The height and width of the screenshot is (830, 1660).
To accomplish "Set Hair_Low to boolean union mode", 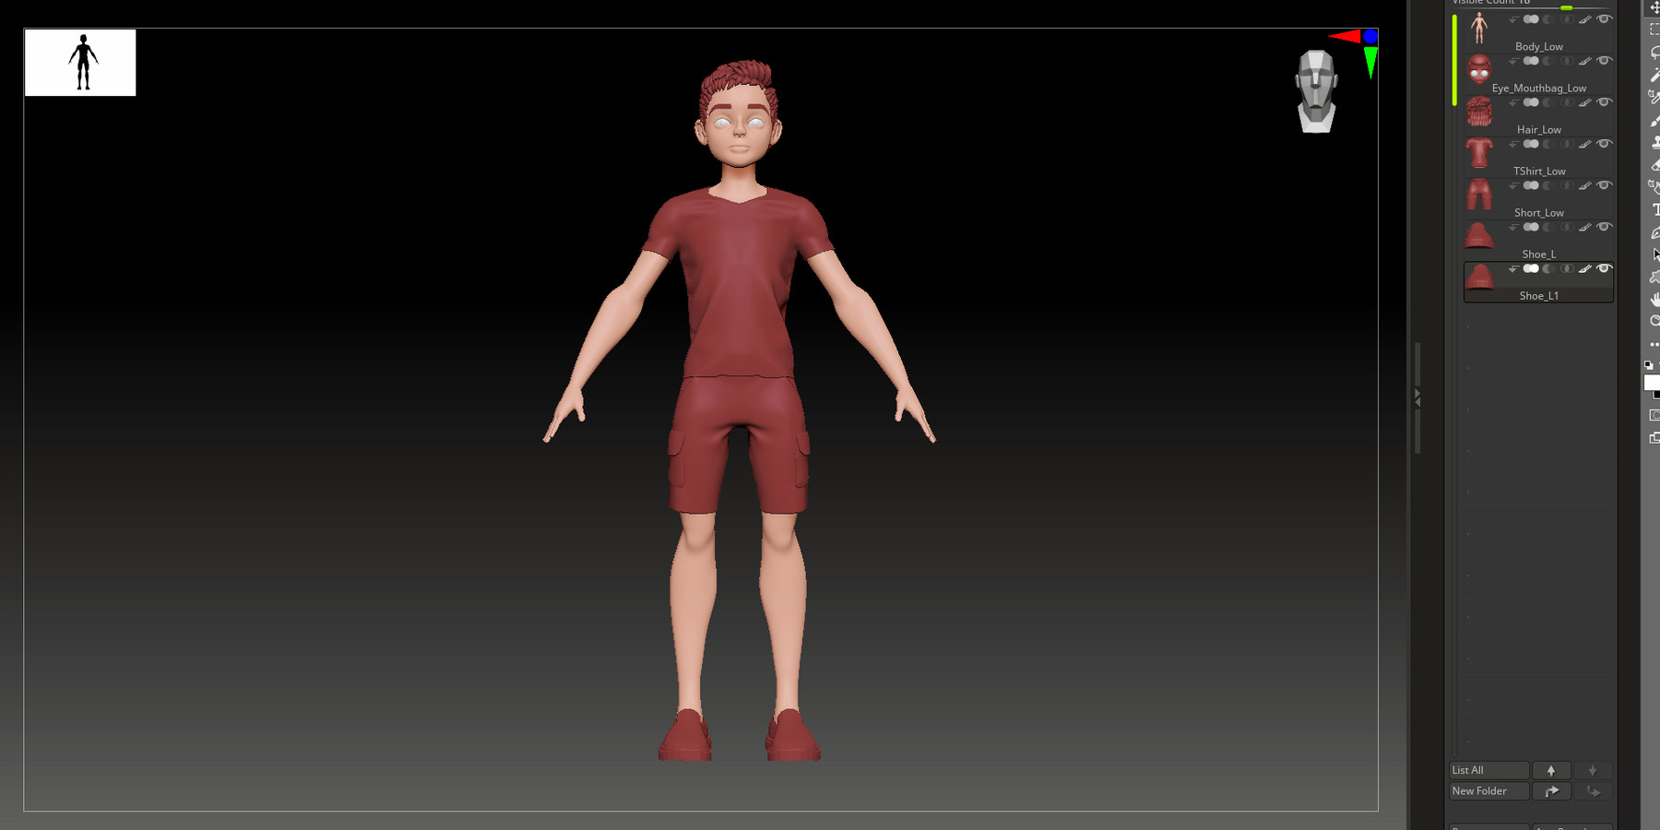I will click(1531, 102).
